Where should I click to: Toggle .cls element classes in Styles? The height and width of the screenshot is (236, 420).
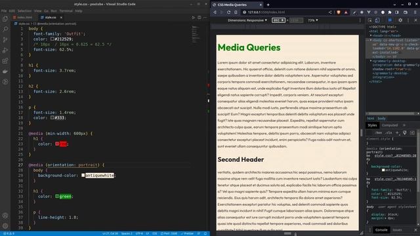click(x=388, y=132)
